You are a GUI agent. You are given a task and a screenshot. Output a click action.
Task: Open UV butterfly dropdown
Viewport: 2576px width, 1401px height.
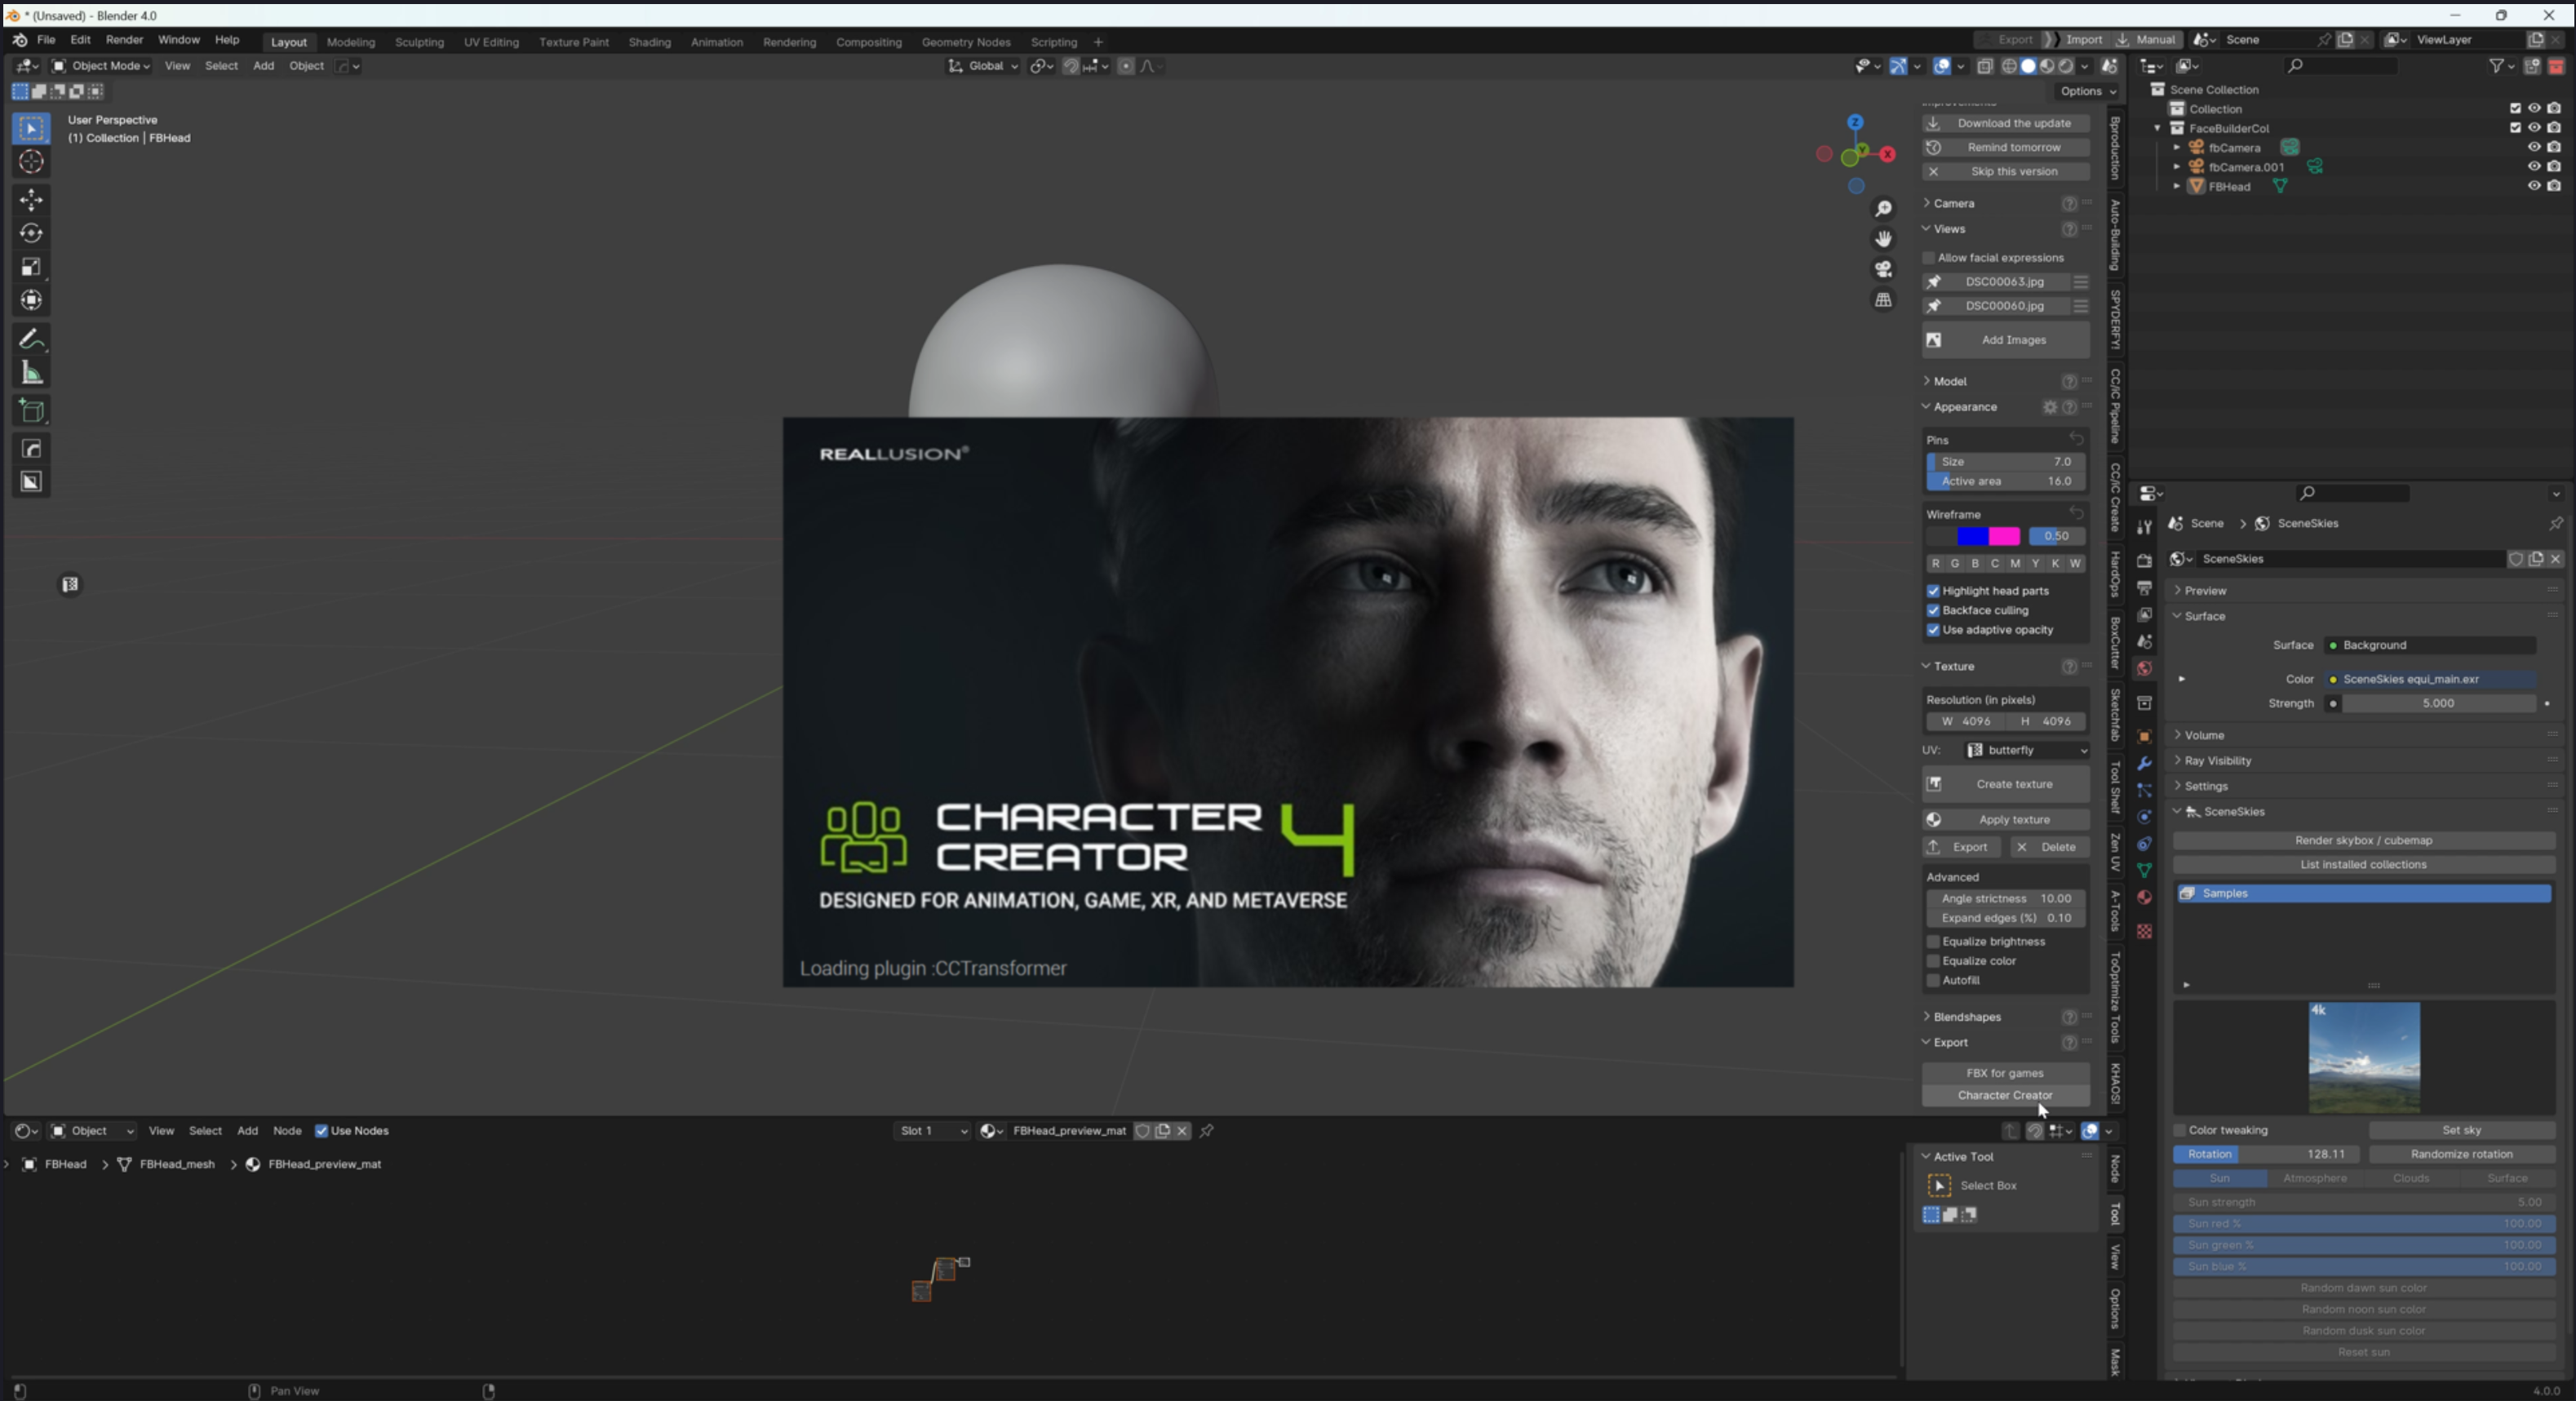[x=2027, y=750]
